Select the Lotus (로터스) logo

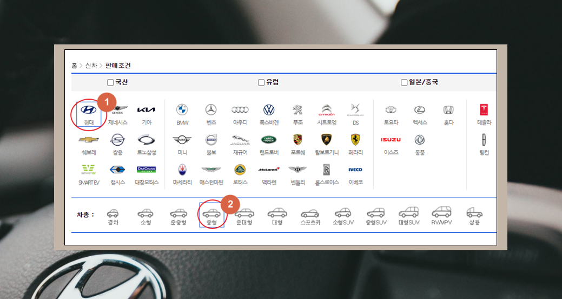pos(240,170)
